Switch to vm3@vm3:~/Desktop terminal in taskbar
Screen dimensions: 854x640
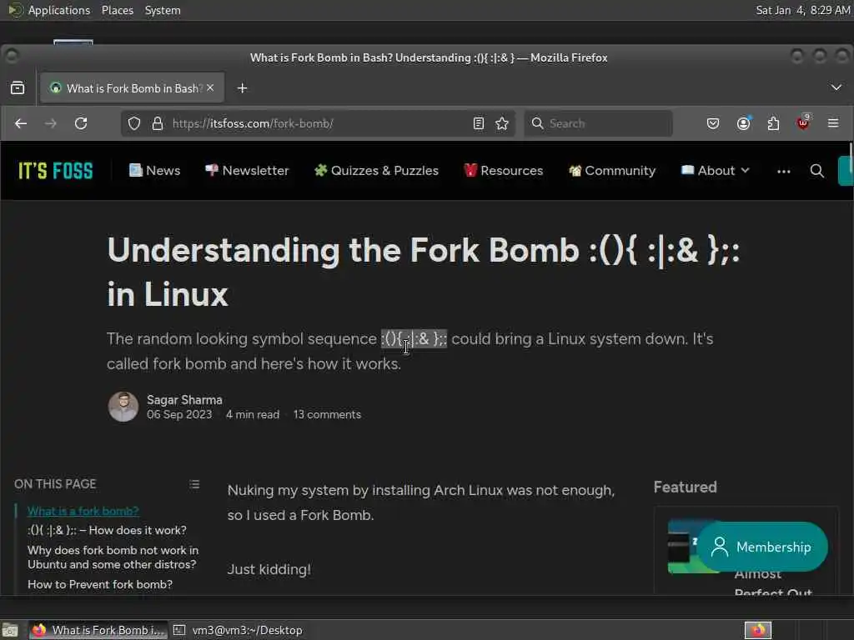click(238, 630)
